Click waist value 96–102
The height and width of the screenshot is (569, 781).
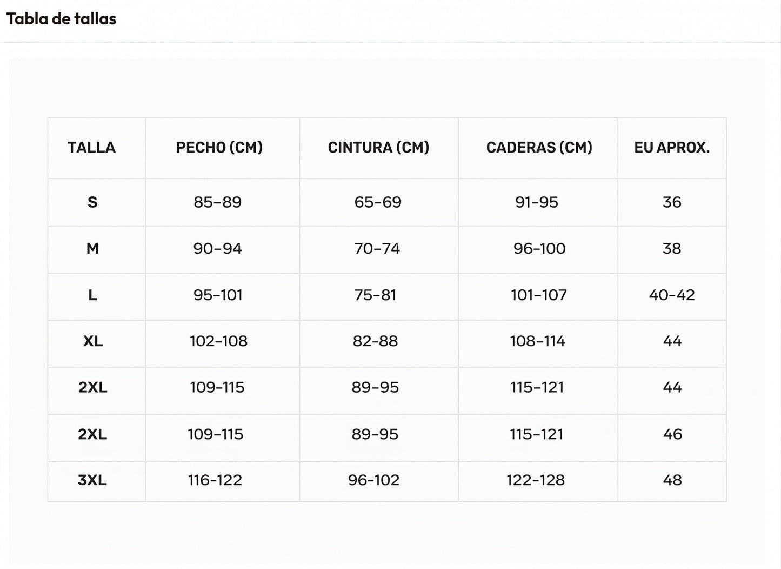[373, 480]
